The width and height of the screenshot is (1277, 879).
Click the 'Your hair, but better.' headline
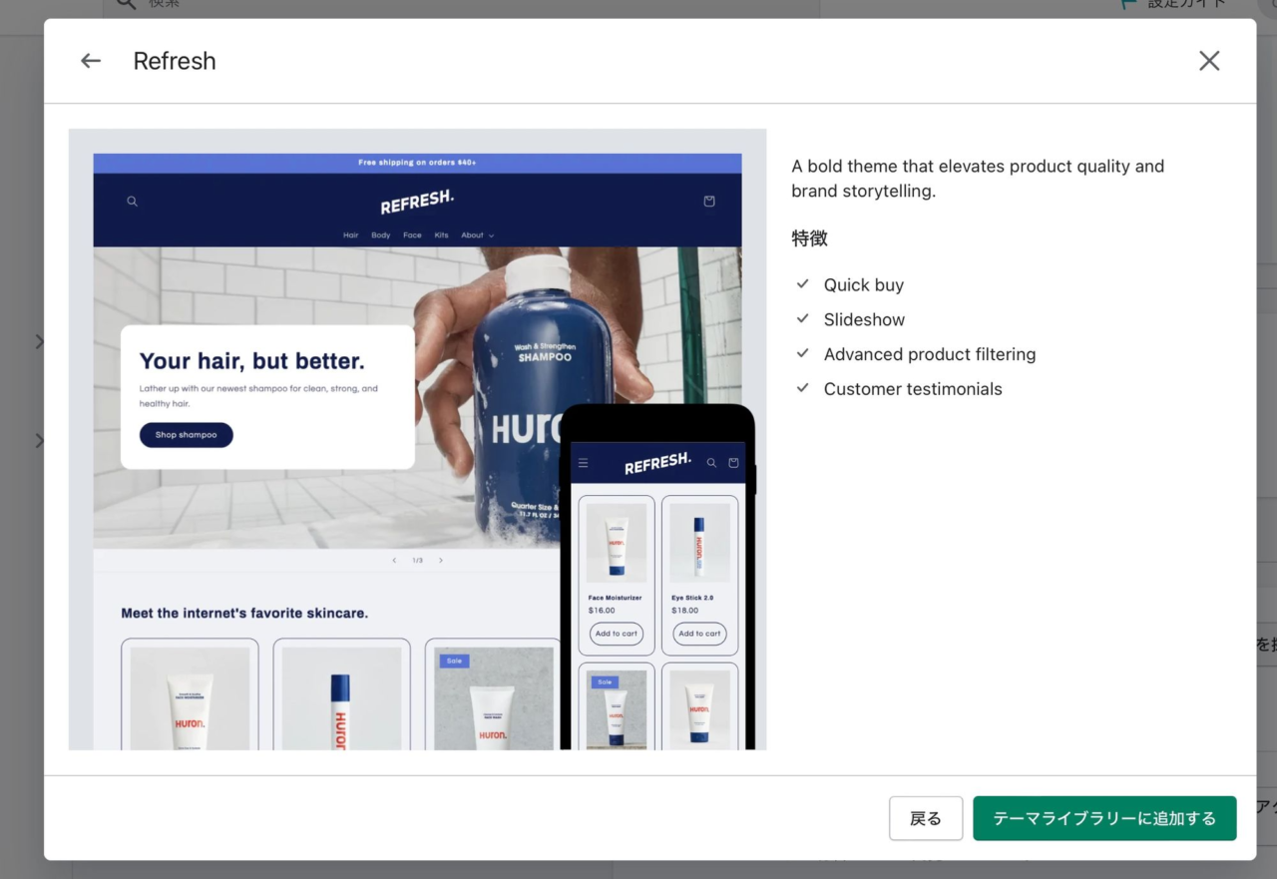252,361
